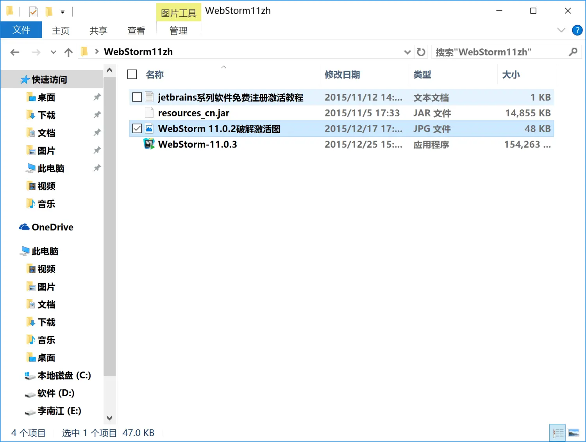Click the WebStorm 11.0.2破解激活图 file name
This screenshot has height=442, width=586.
[219, 128]
